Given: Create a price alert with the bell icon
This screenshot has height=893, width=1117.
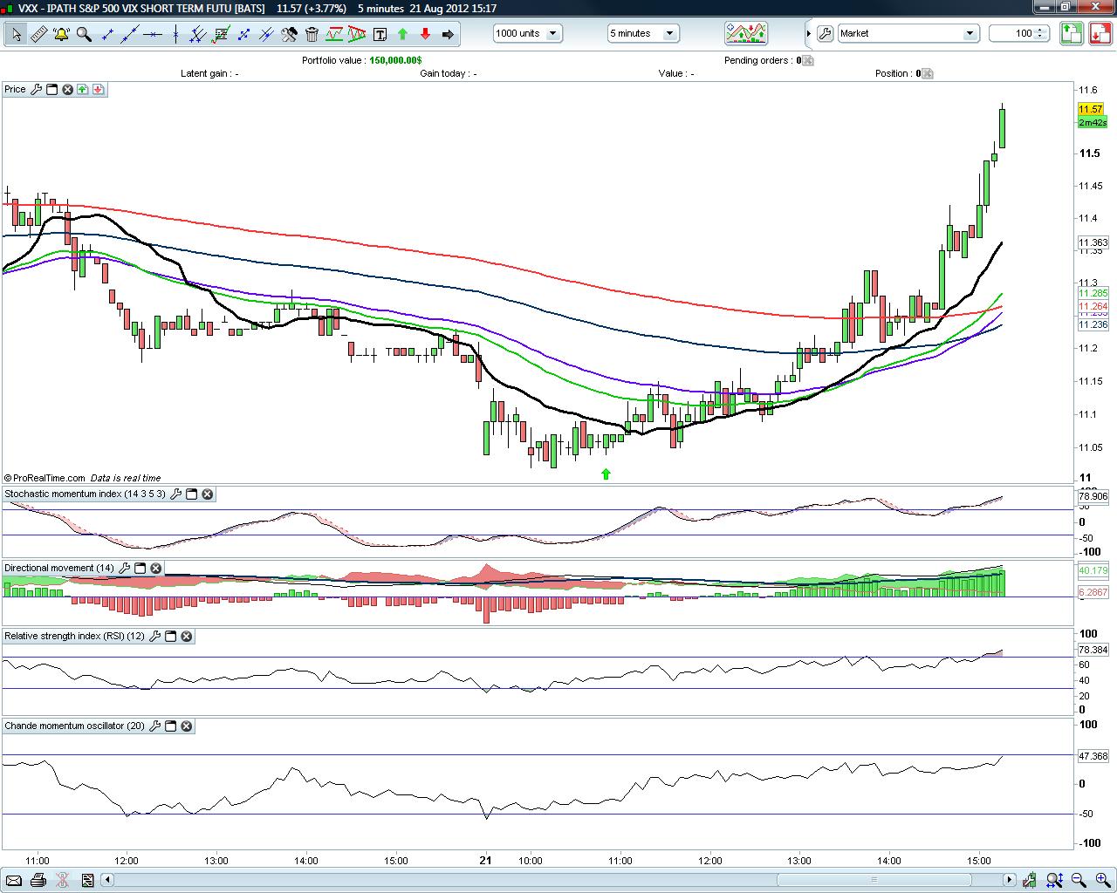Looking at the screenshot, I should 61,34.
